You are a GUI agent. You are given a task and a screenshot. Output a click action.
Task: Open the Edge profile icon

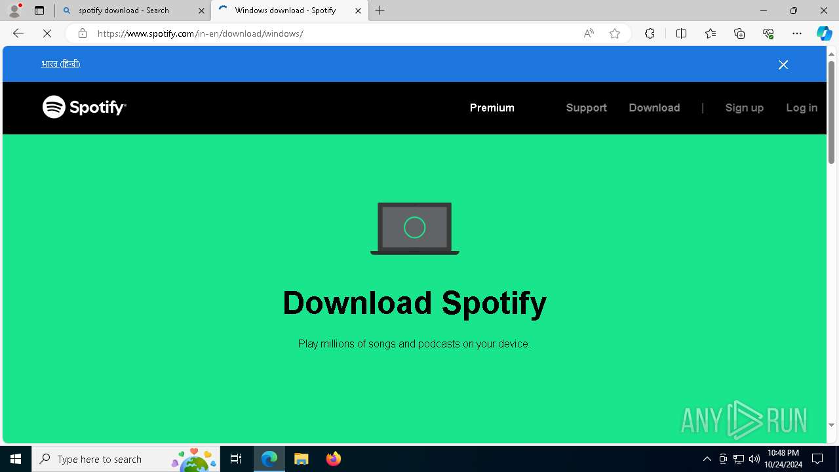pos(14,10)
